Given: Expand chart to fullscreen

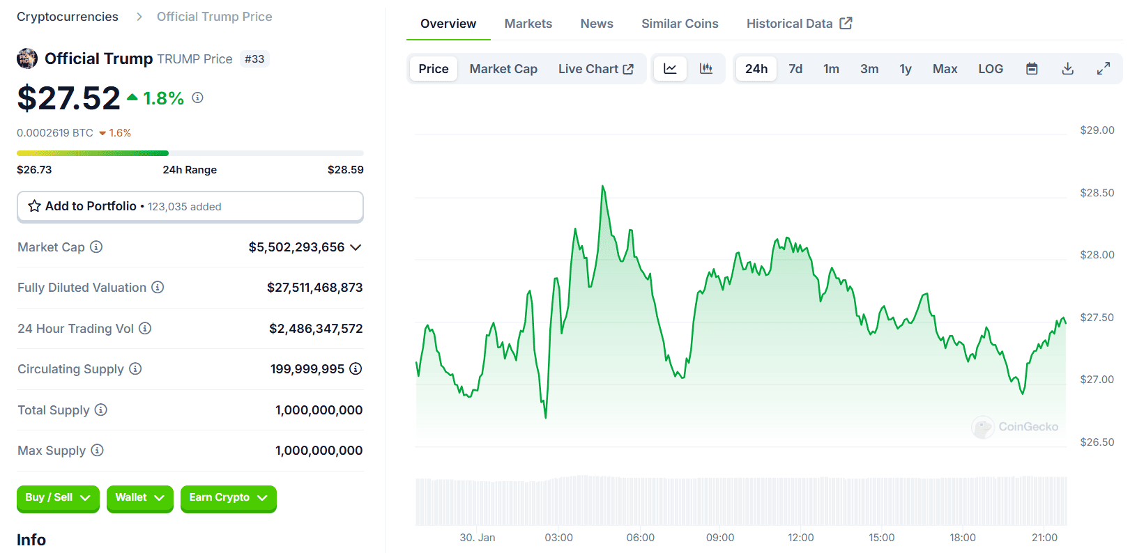Looking at the screenshot, I should (x=1103, y=69).
